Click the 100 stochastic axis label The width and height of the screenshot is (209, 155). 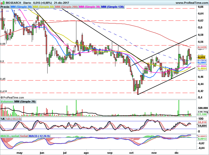point(201,119)
